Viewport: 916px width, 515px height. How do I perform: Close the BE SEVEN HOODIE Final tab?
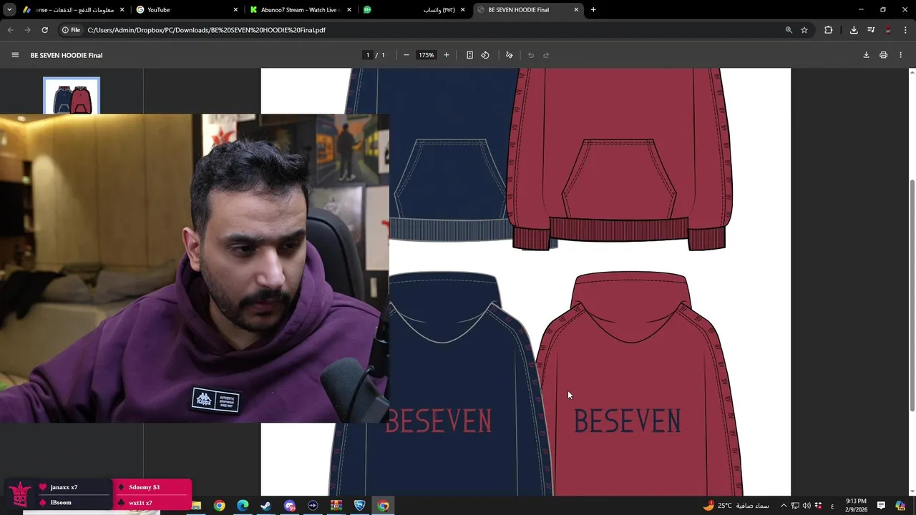pyautogui.click(x=576, y=10)
